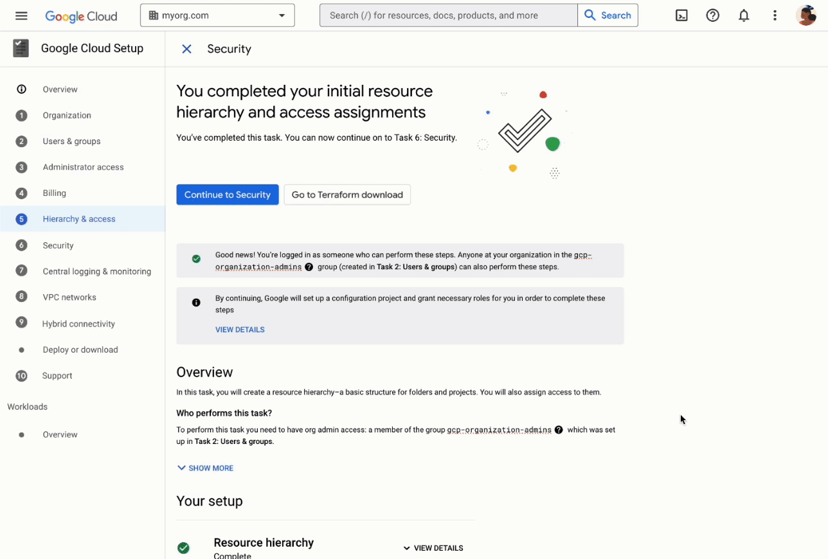Close the Security panel with X icon
The height and width of the screenshot is (559, 828).
click(x=186, y=49)
